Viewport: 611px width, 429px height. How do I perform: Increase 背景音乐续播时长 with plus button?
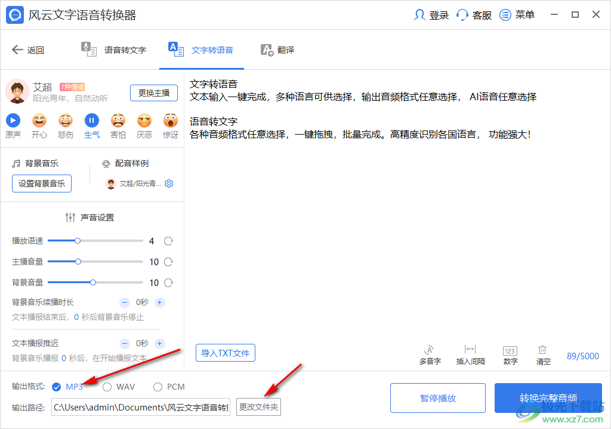coord(160,302)
